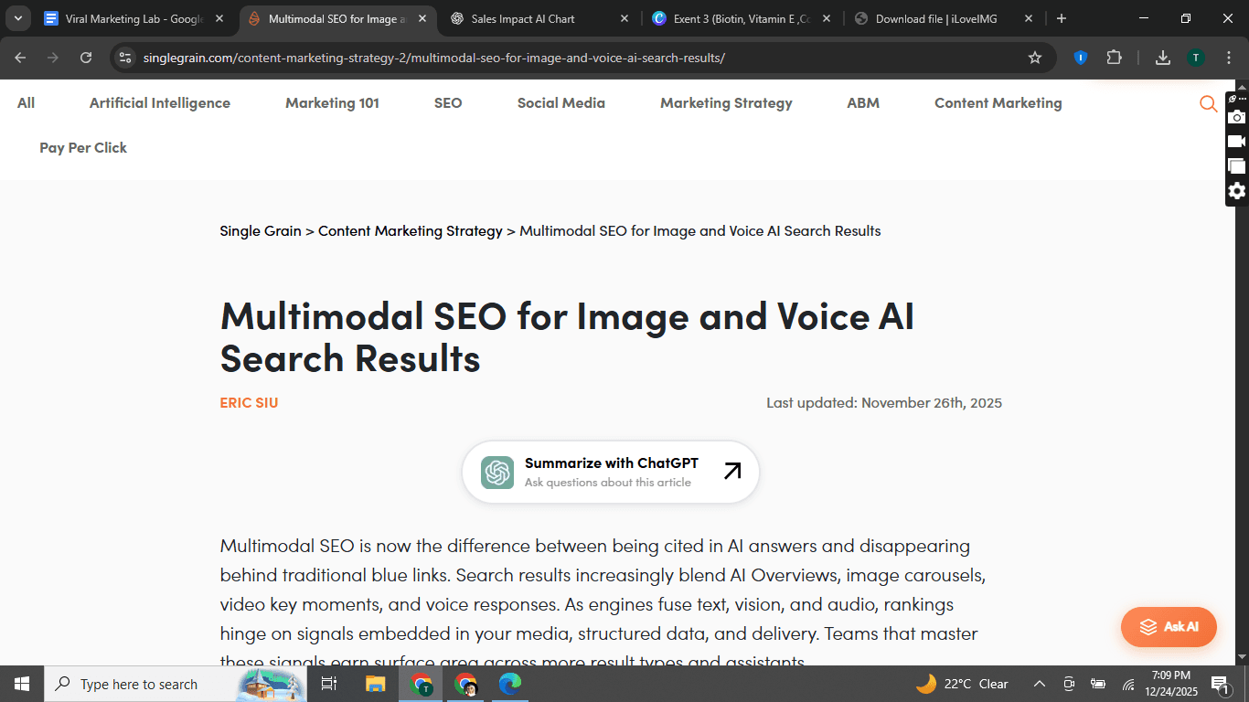Screen dimensions: 1249x702
Task: Switch to Sales Impact AI Chart tab
Action: pyautogui.click(x=540, y=18)
